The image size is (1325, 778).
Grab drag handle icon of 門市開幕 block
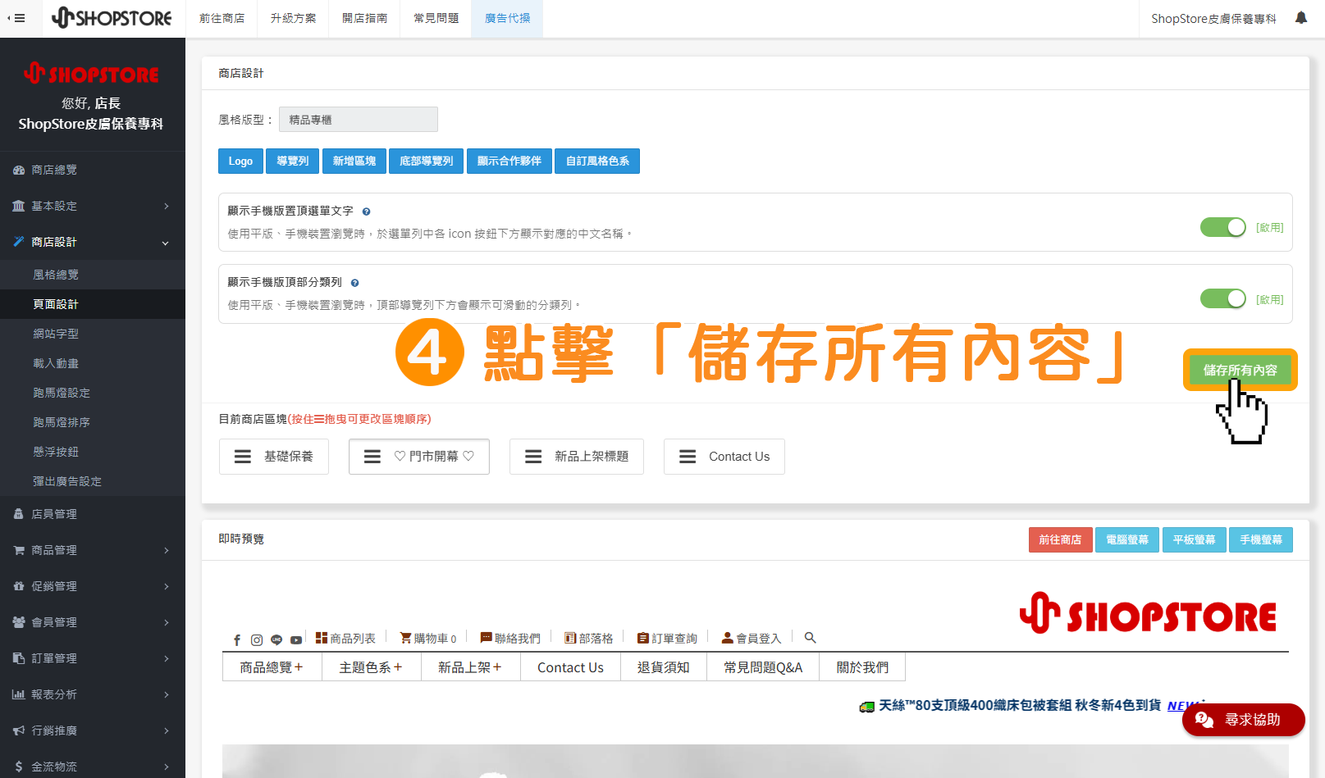pos(372,457)
